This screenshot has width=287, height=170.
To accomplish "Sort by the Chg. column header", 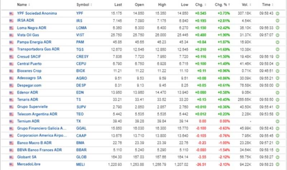I will click(199, 5).
